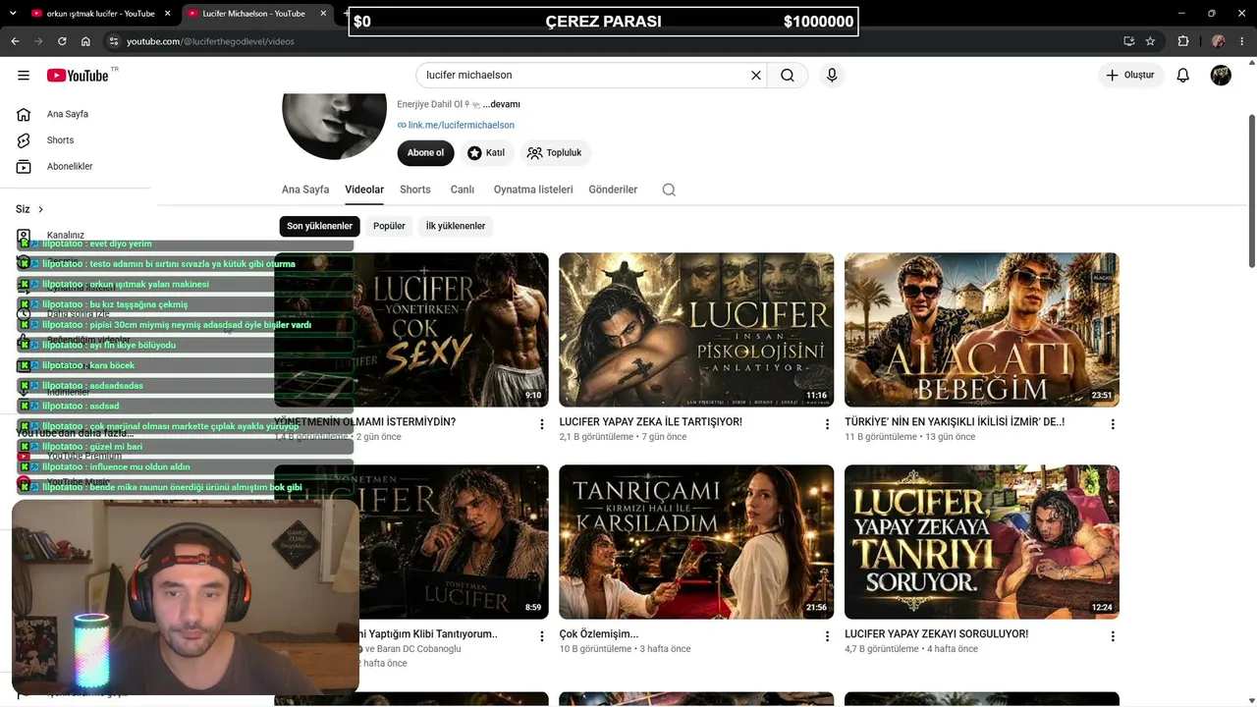
Task: Select the channel's Videolar tab
Action: click(364, 190)
